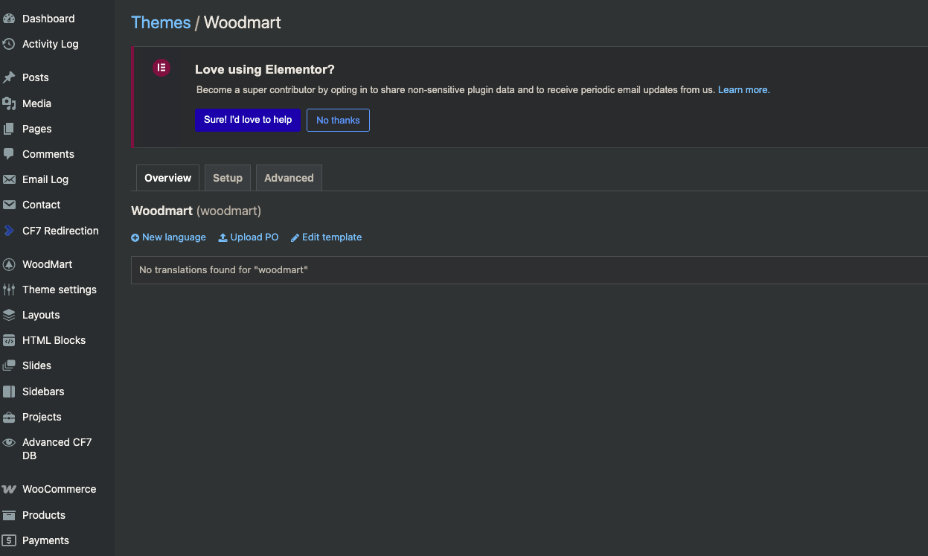Click the Theme settings sliders icon

click(x=9, y=290)
